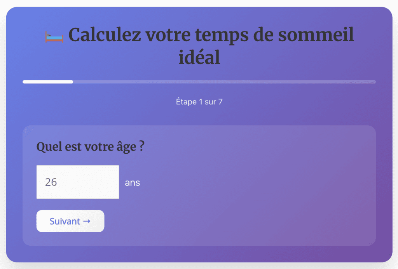Click the question Quel est votre âge ?
The height and width of the screenshot is (269, 398).
(90, 147)
